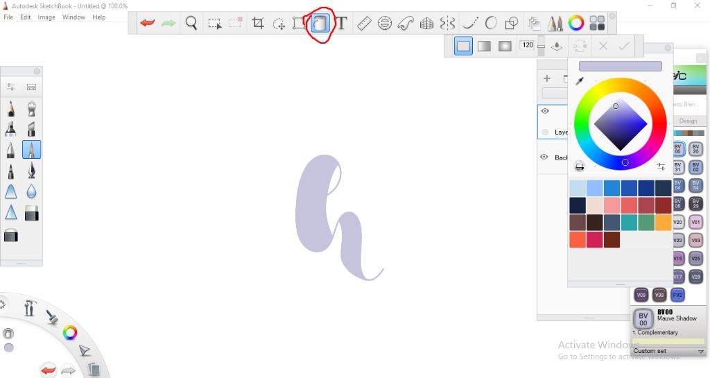
Task: Select the highlighted Paint Brush
Action: [x=31, y=150]
